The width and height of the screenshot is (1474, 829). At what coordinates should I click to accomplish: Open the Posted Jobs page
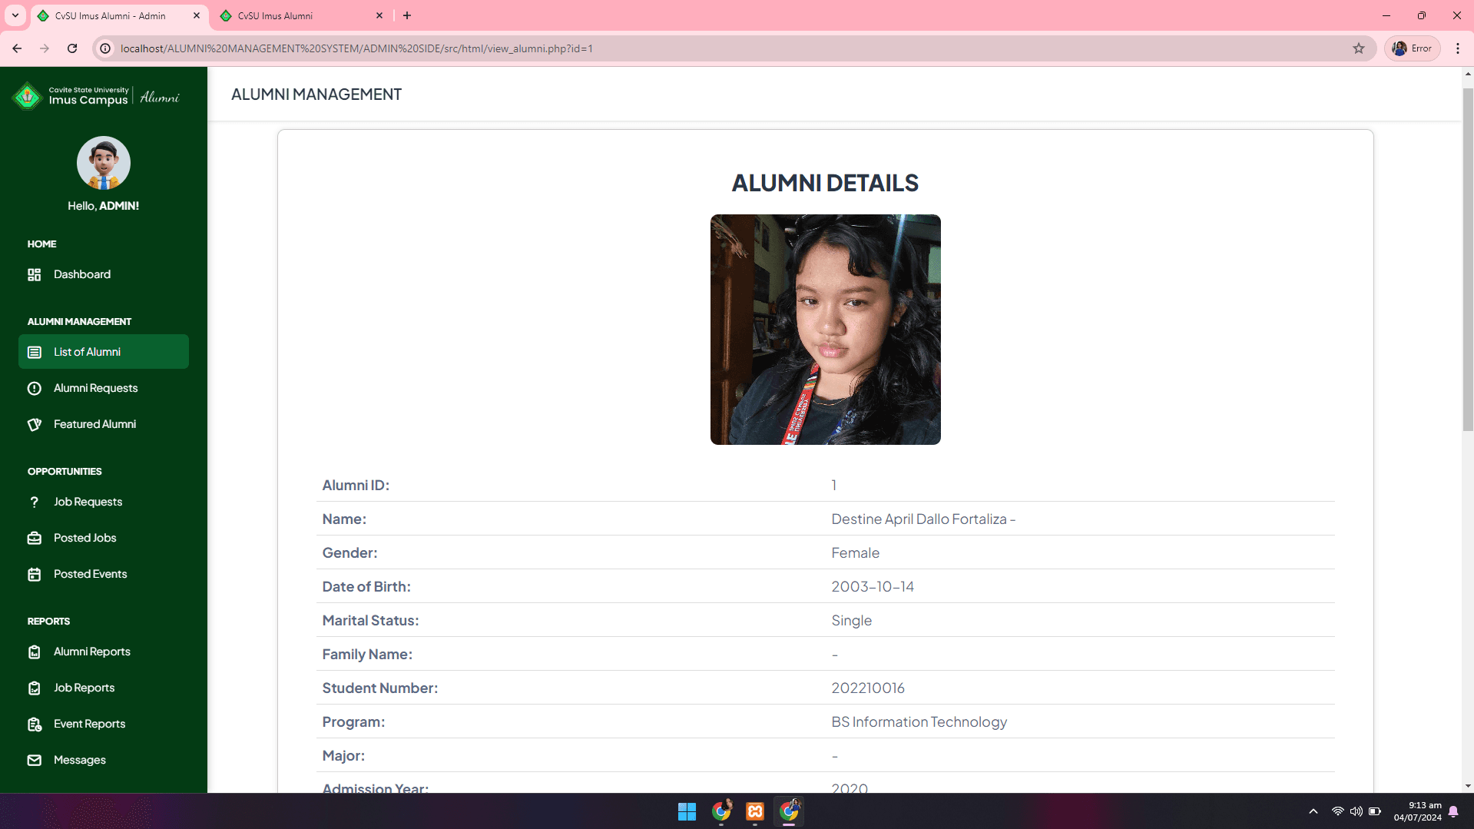(85, 538)
